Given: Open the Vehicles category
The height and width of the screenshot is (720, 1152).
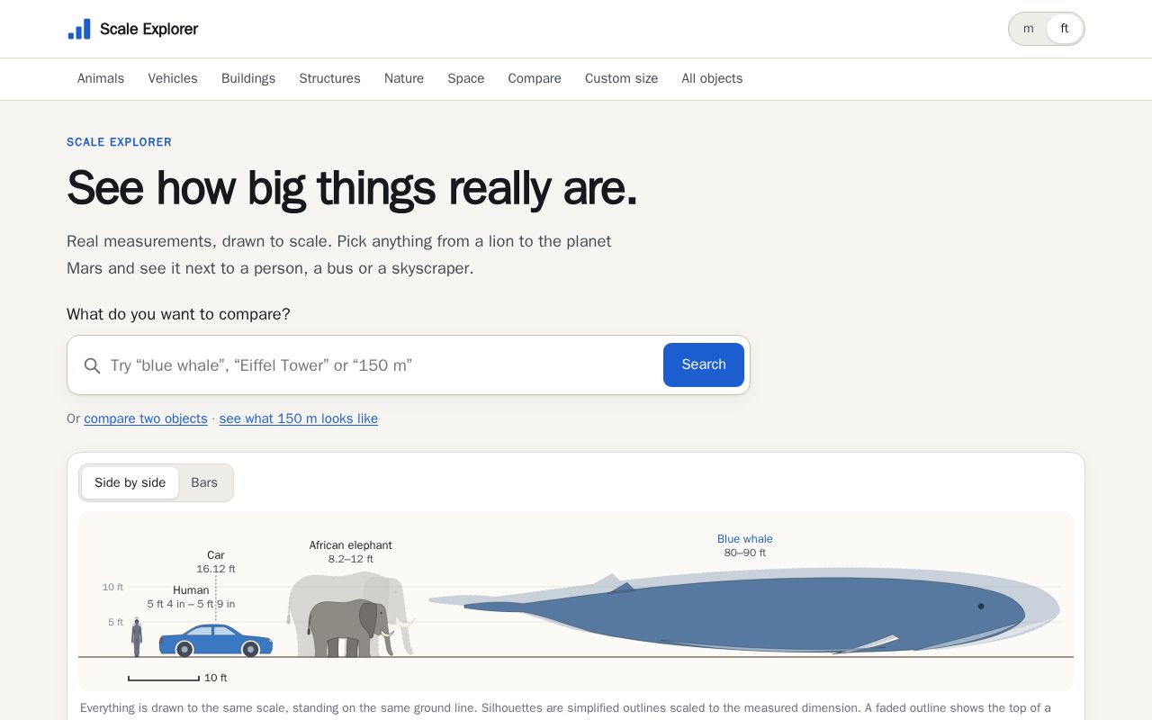Looking at the screenshot, I should point(173,78).
